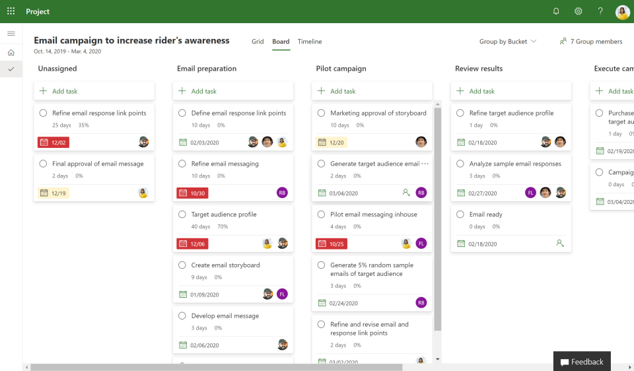Switch to the Grid view tab

coord(258,41)
